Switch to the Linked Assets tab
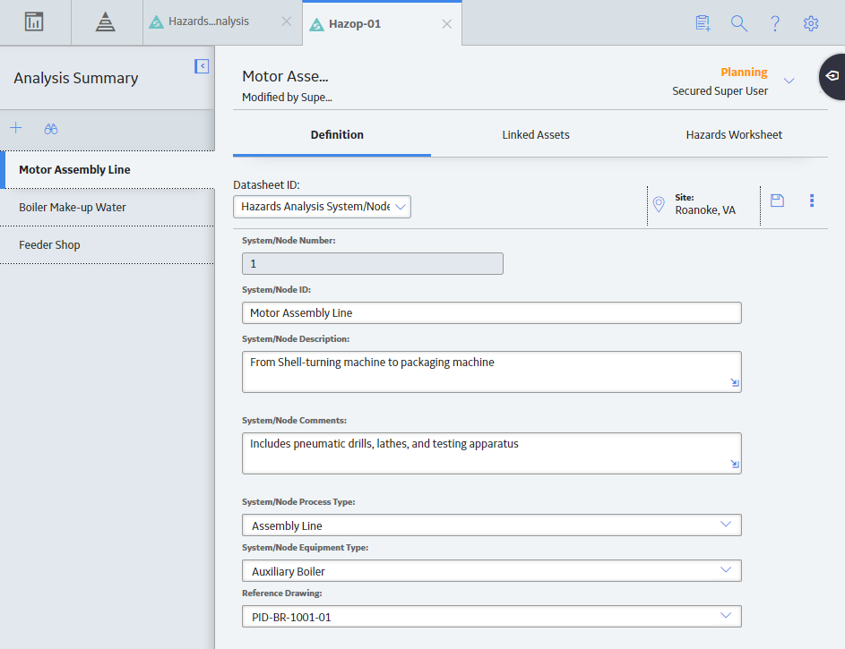 tap(536, 135)
